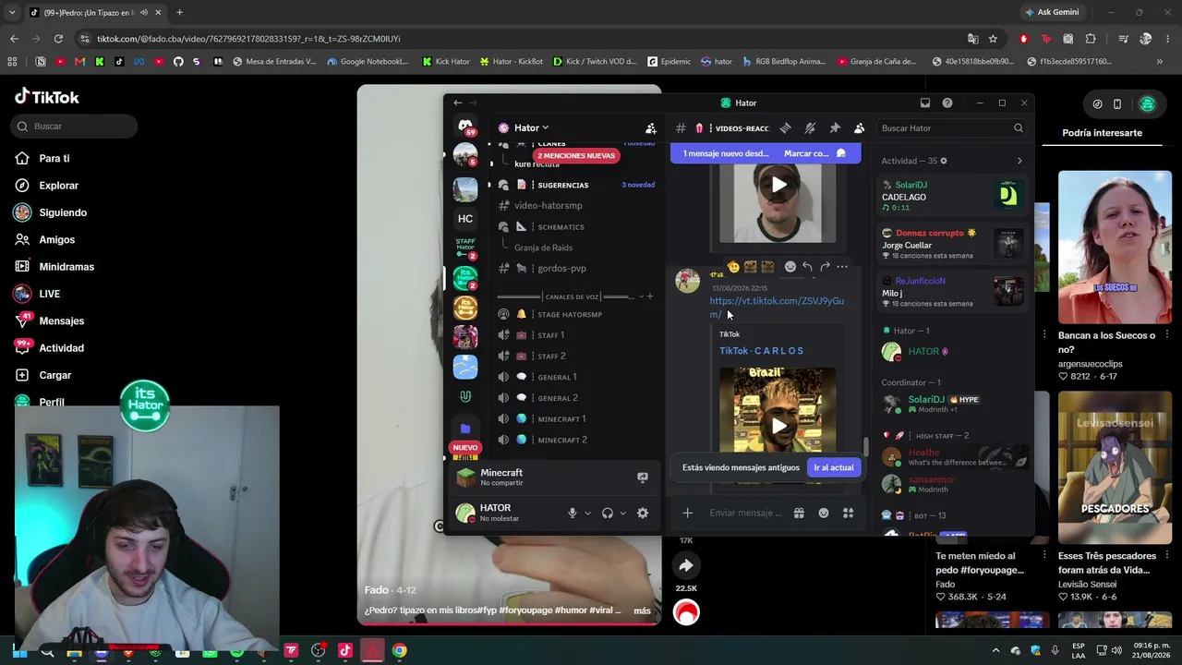Open gift icon in message bar

(799, 514)
